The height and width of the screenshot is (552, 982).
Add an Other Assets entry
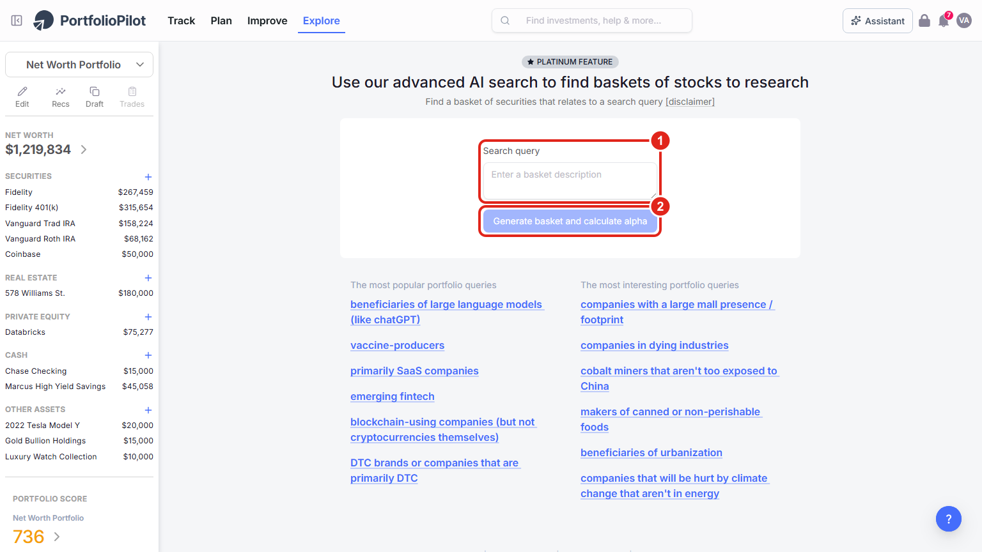point(148,410)
